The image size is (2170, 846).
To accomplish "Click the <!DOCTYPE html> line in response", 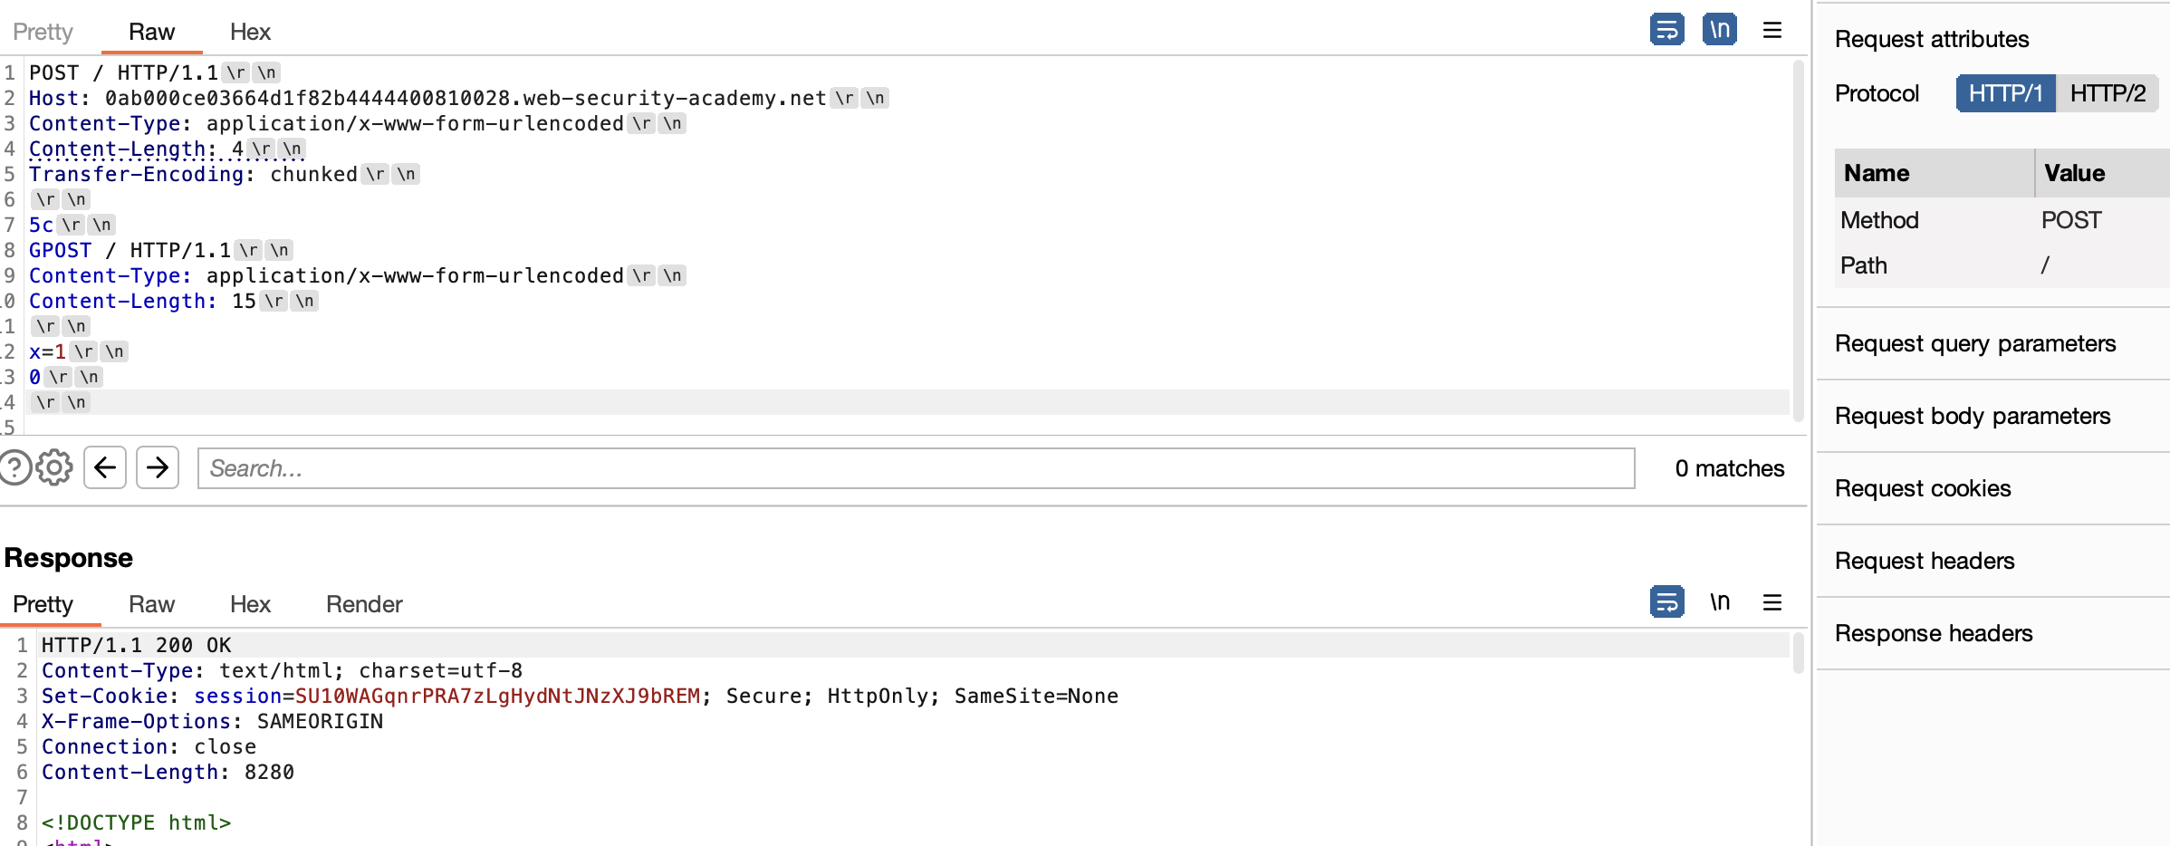I will coord(136,822).
